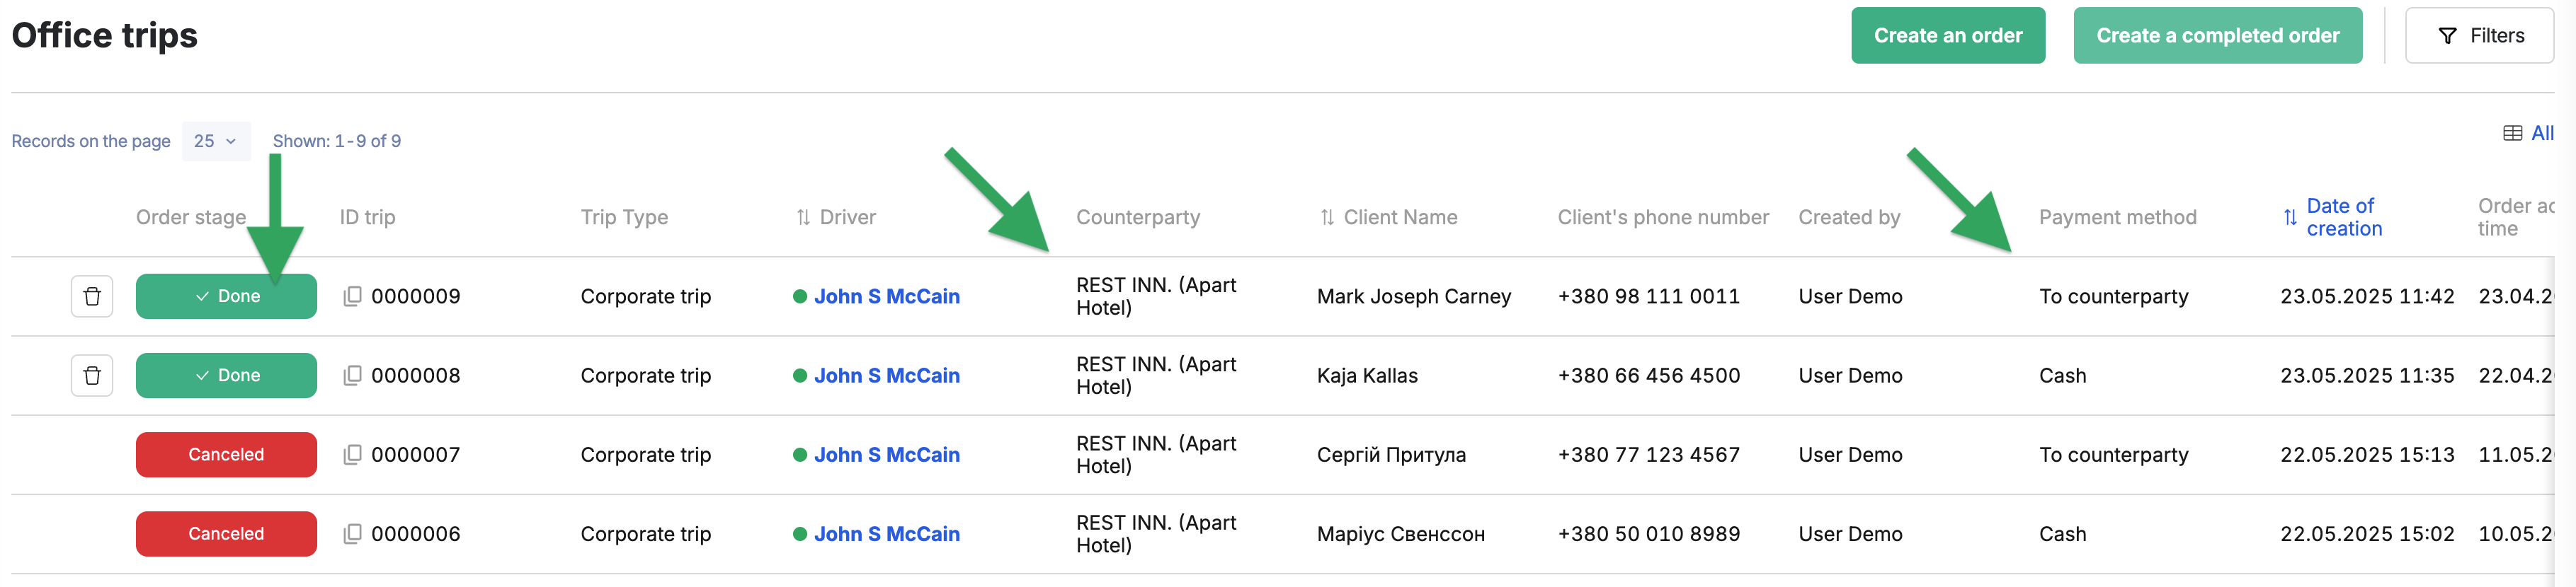This screenshot has width=2576, height=587.
Task: Click trash icon for trip 0000008
Action: coord(92,376)
